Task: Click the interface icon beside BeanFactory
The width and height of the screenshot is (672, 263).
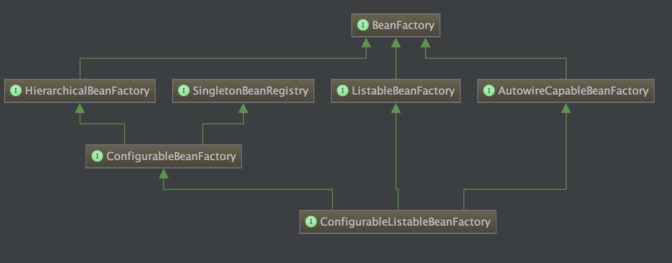Action: [363, 25]
